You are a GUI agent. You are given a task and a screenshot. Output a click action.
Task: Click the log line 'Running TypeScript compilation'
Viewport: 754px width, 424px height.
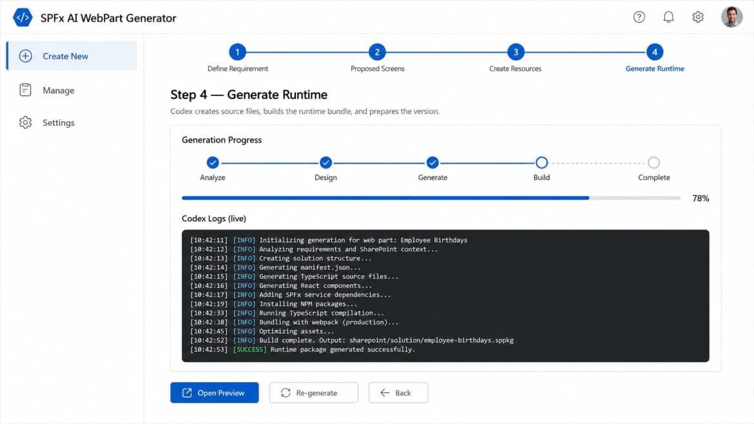tap(287, 313)
